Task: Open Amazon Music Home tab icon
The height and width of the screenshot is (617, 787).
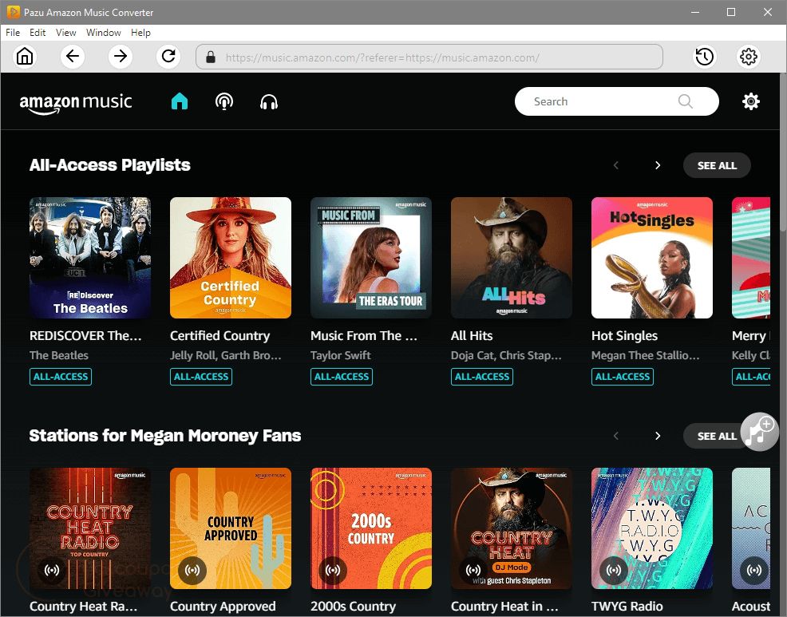Action: click(x=180, y=101)
